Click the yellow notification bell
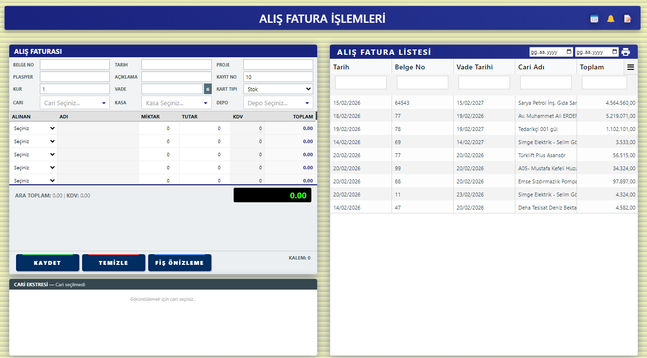Viewport: 647px width, 358px height. [x=611, y=19]
